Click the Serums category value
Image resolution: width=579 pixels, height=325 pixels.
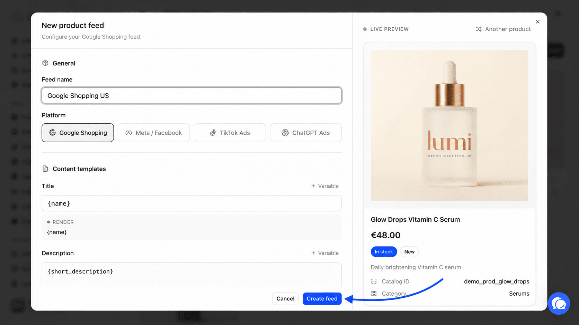point(519,294)
